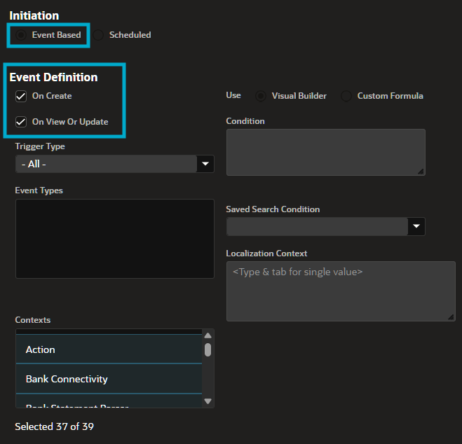Click inside the Condition text area

pos(326,152)
